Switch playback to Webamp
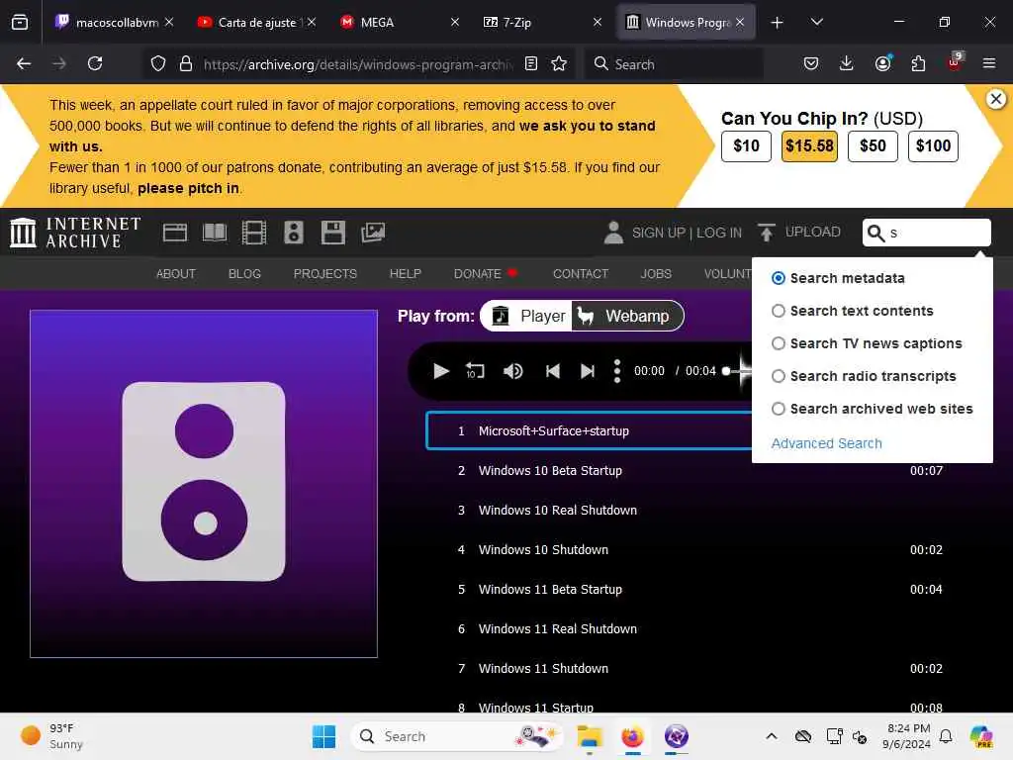Image resolution: width=1013 pixels, height=760 pixels. [x=626, y=316]
